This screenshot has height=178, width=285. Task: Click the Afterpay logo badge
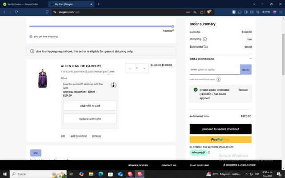(x=199, y=152)
